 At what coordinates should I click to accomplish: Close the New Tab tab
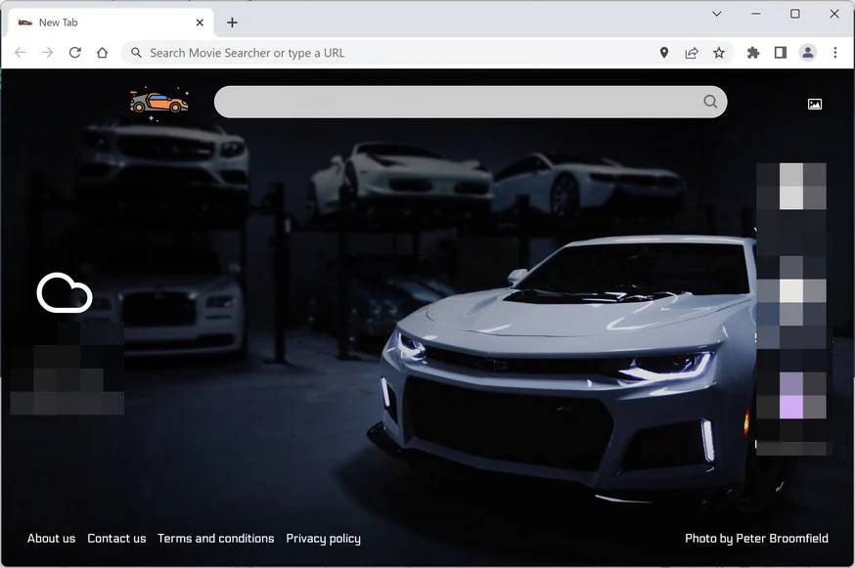(x=200, y=22)
